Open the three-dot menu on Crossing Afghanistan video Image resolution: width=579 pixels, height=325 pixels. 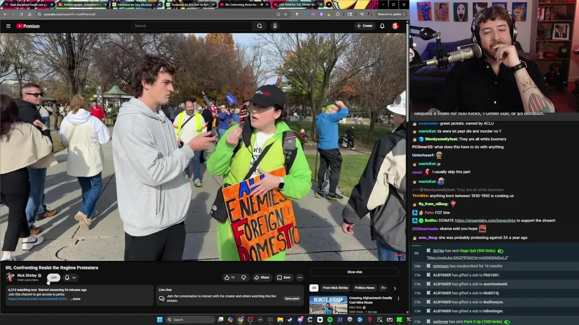tap(398, 298)
